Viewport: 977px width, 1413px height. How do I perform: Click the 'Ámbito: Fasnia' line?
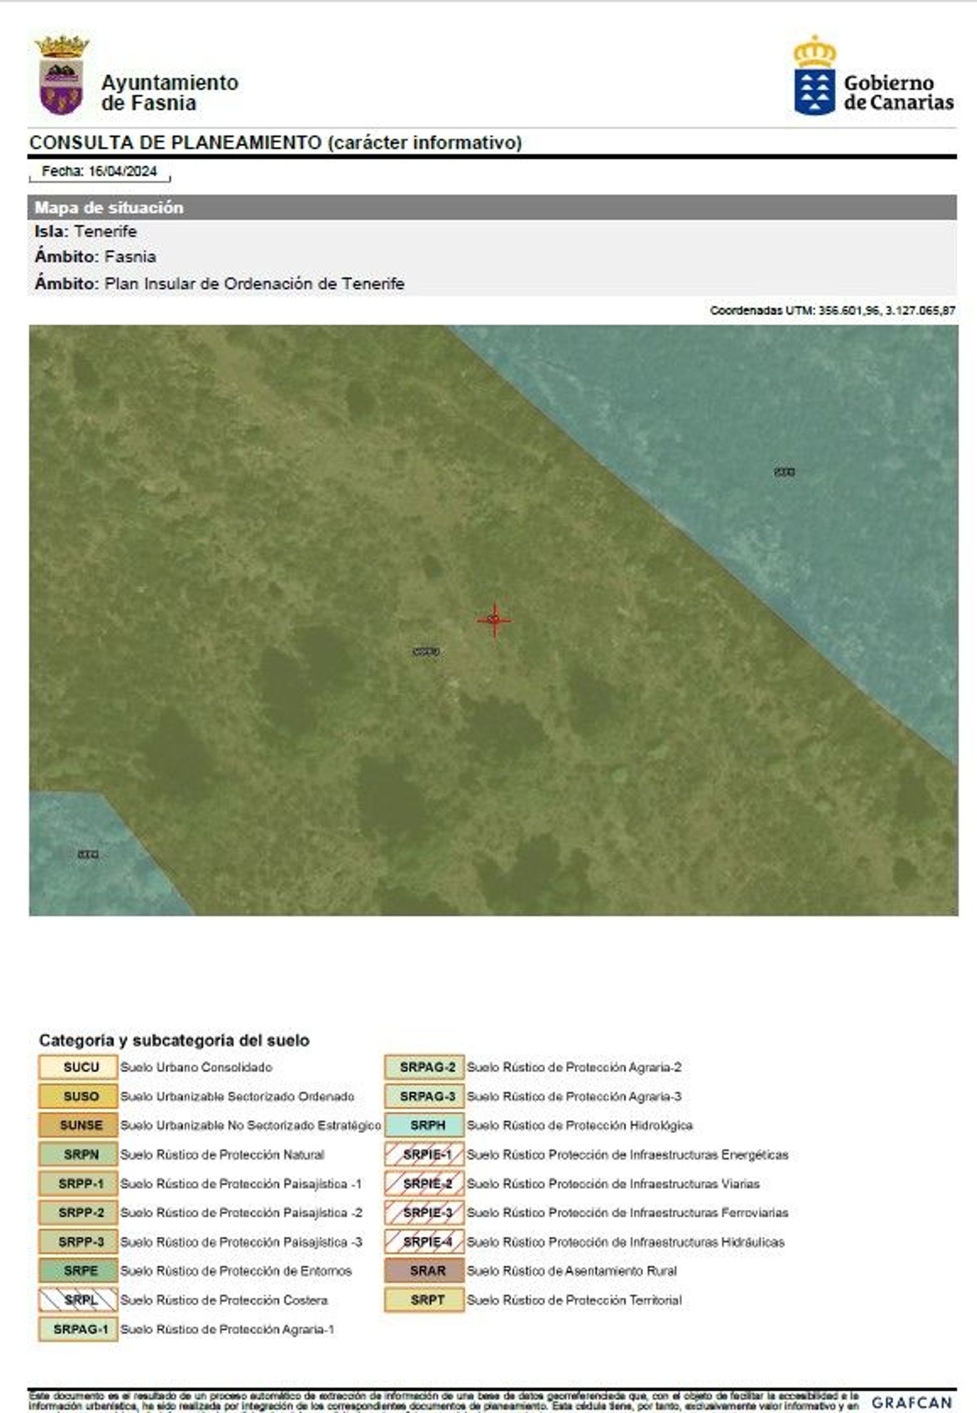pyautogui.click(x=95, y=257)
